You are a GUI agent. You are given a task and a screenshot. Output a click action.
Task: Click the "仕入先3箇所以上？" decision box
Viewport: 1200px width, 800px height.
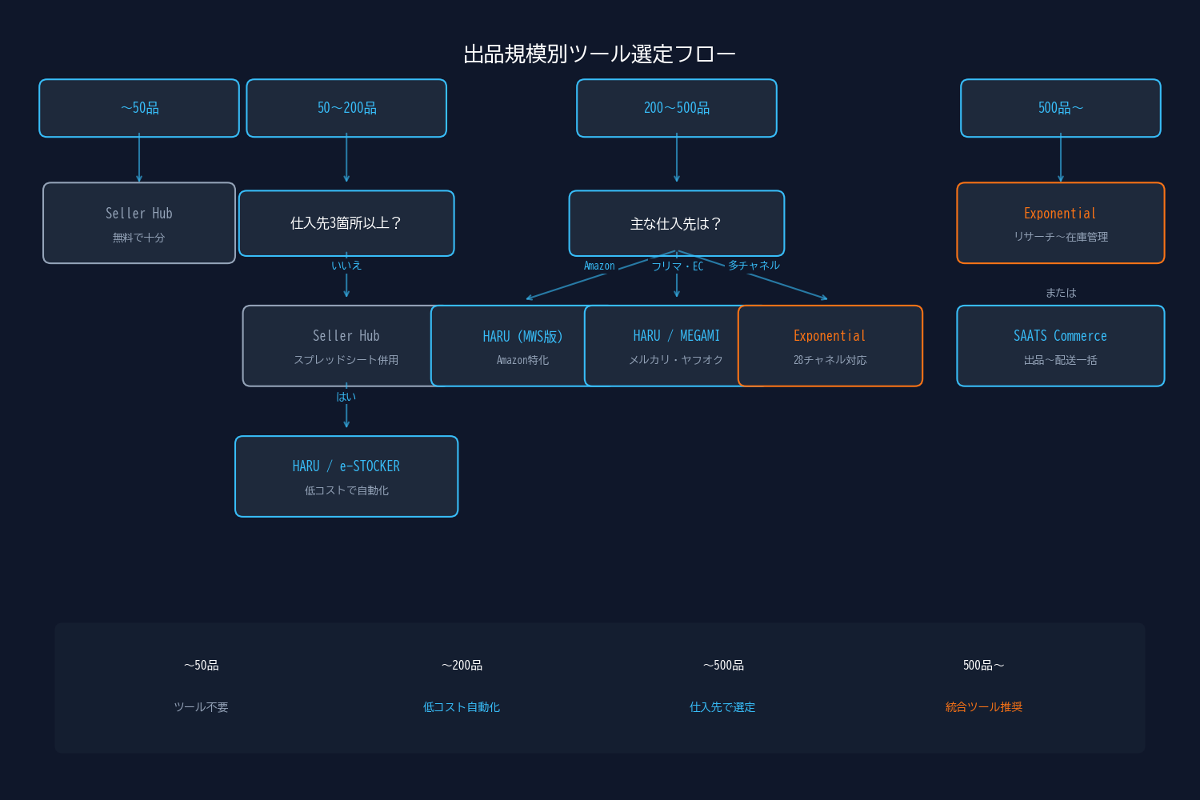[346, 223]
